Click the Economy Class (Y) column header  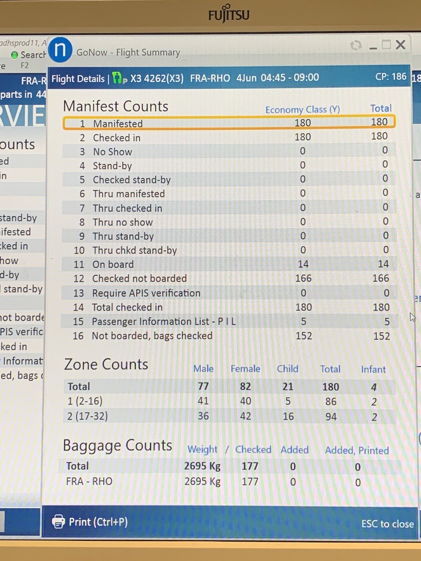click(302, 109)
